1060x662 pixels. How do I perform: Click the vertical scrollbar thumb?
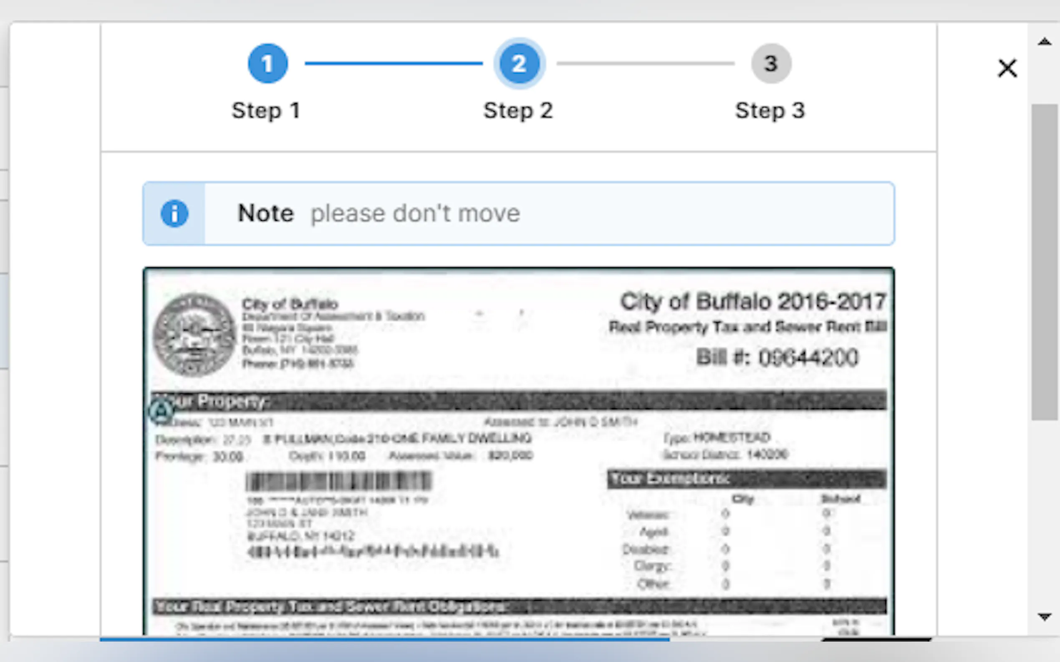1045,262
